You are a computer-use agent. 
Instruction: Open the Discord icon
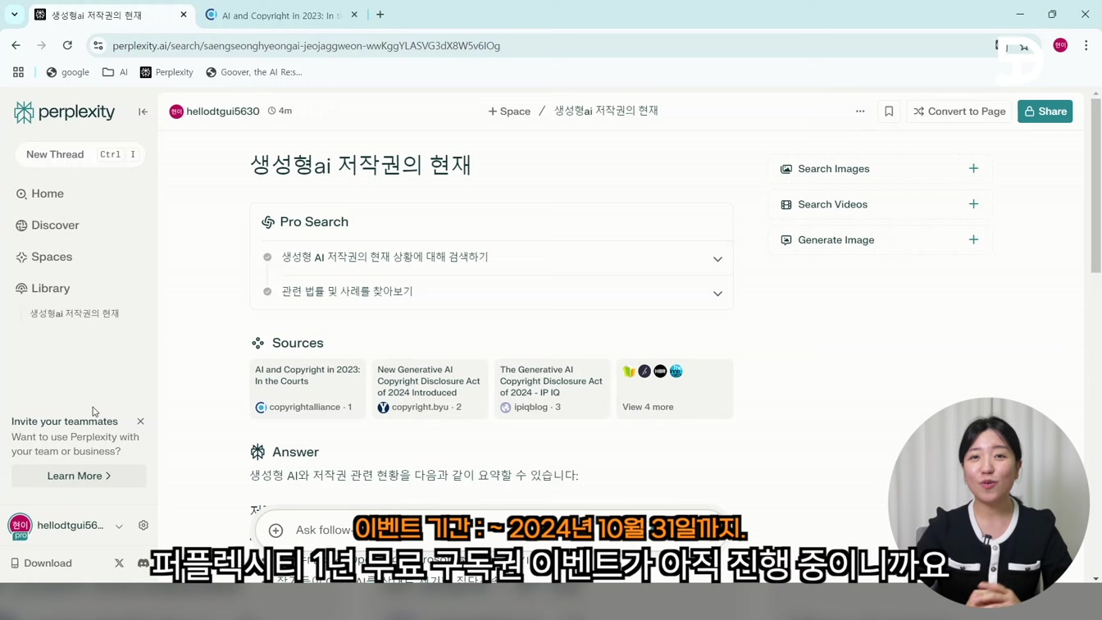tap(143, 563)
